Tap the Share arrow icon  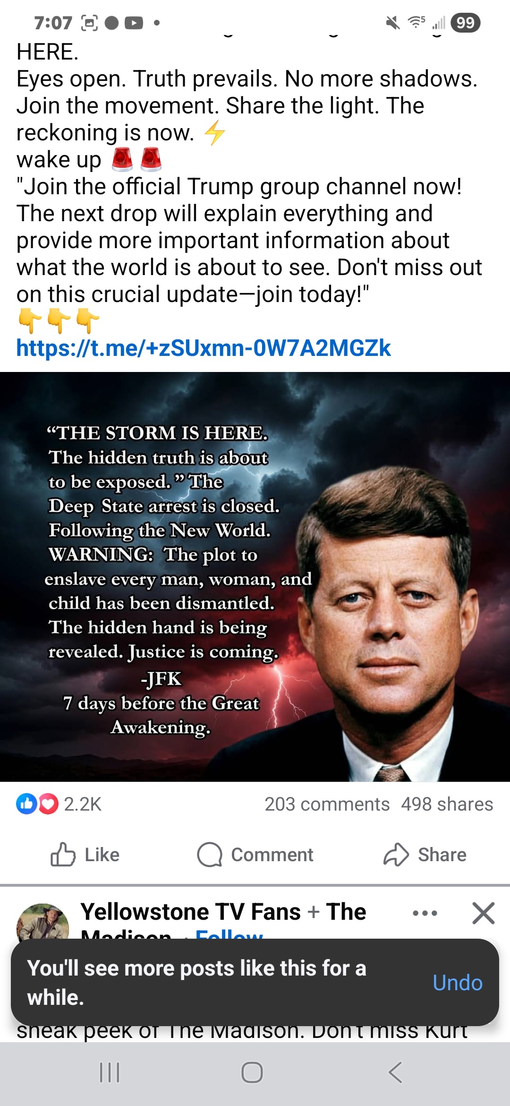coord(396,855)
